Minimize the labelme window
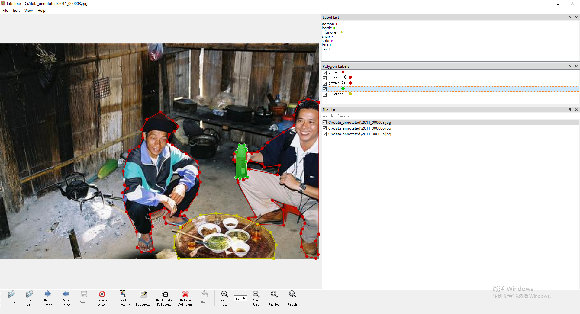This screenshot has height=314, width=580. click(545, 3)
